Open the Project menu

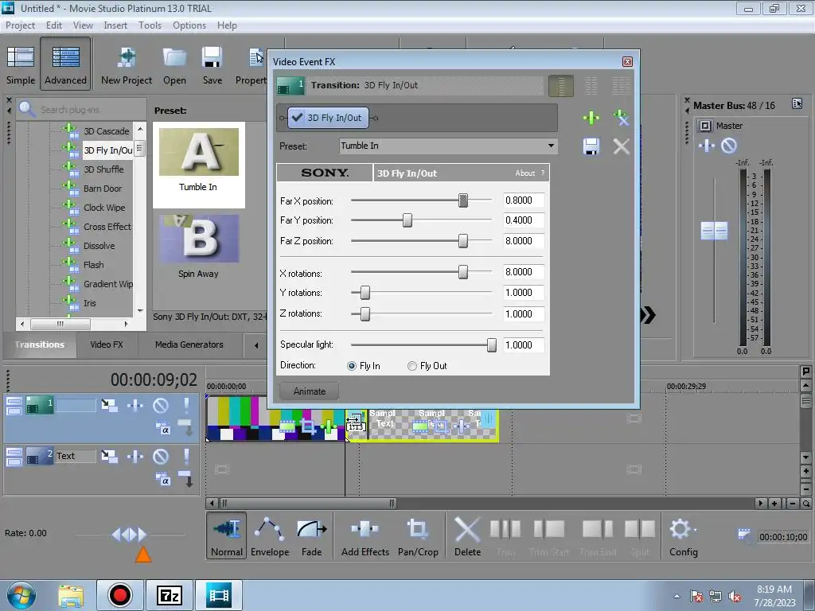(x=20, y=25)
